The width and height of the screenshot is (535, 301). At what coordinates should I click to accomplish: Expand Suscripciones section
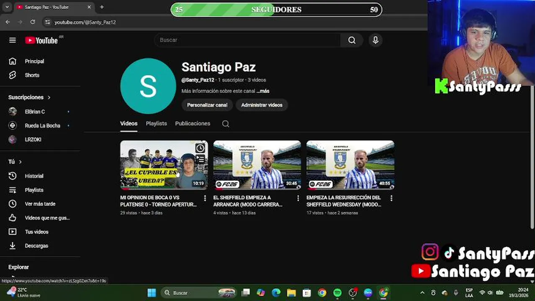tap(29, 97)
